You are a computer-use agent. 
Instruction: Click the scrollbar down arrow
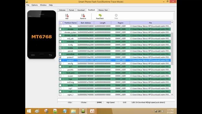coord(172,94)
